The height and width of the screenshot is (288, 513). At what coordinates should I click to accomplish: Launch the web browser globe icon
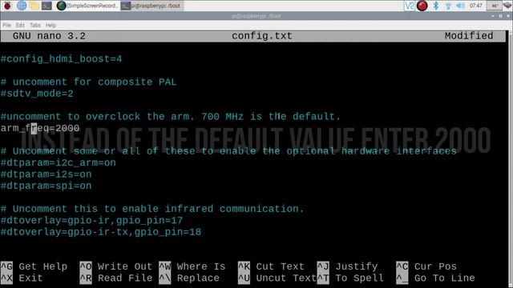pyautogui.click(x=22, y=6)
